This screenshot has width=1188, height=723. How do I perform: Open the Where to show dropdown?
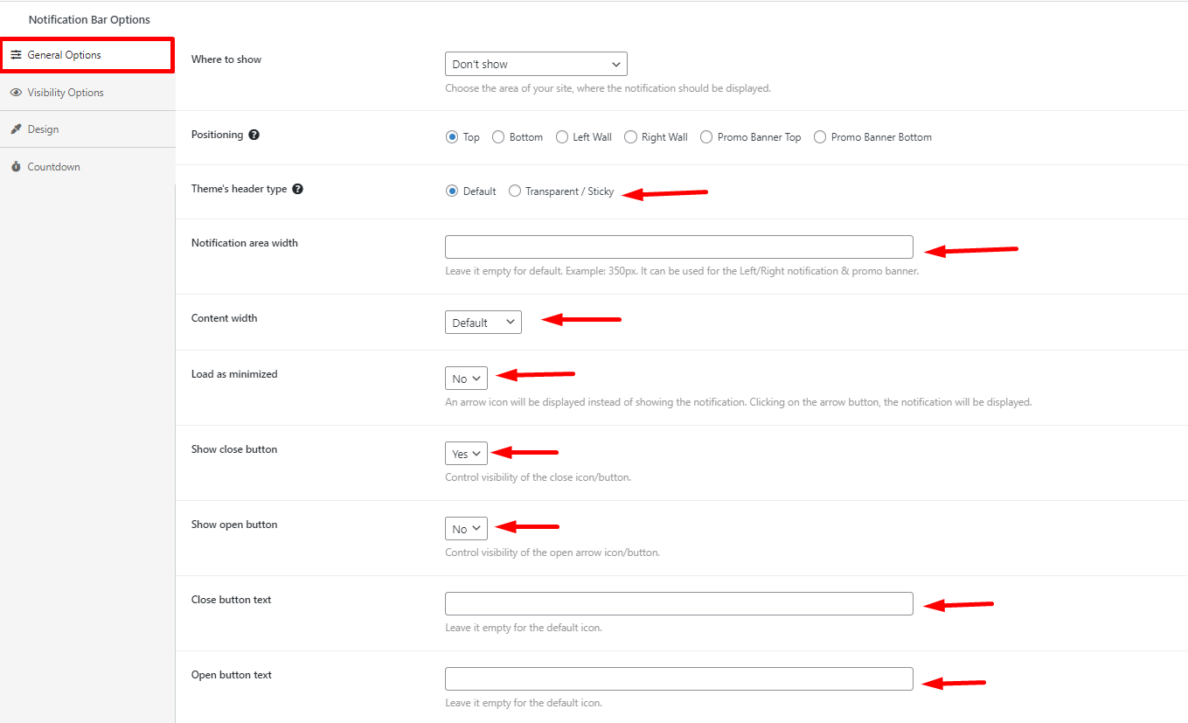click(x=536, y=64)
